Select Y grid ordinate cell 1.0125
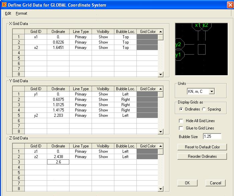The image size is (234, 196). click(58, 105)
